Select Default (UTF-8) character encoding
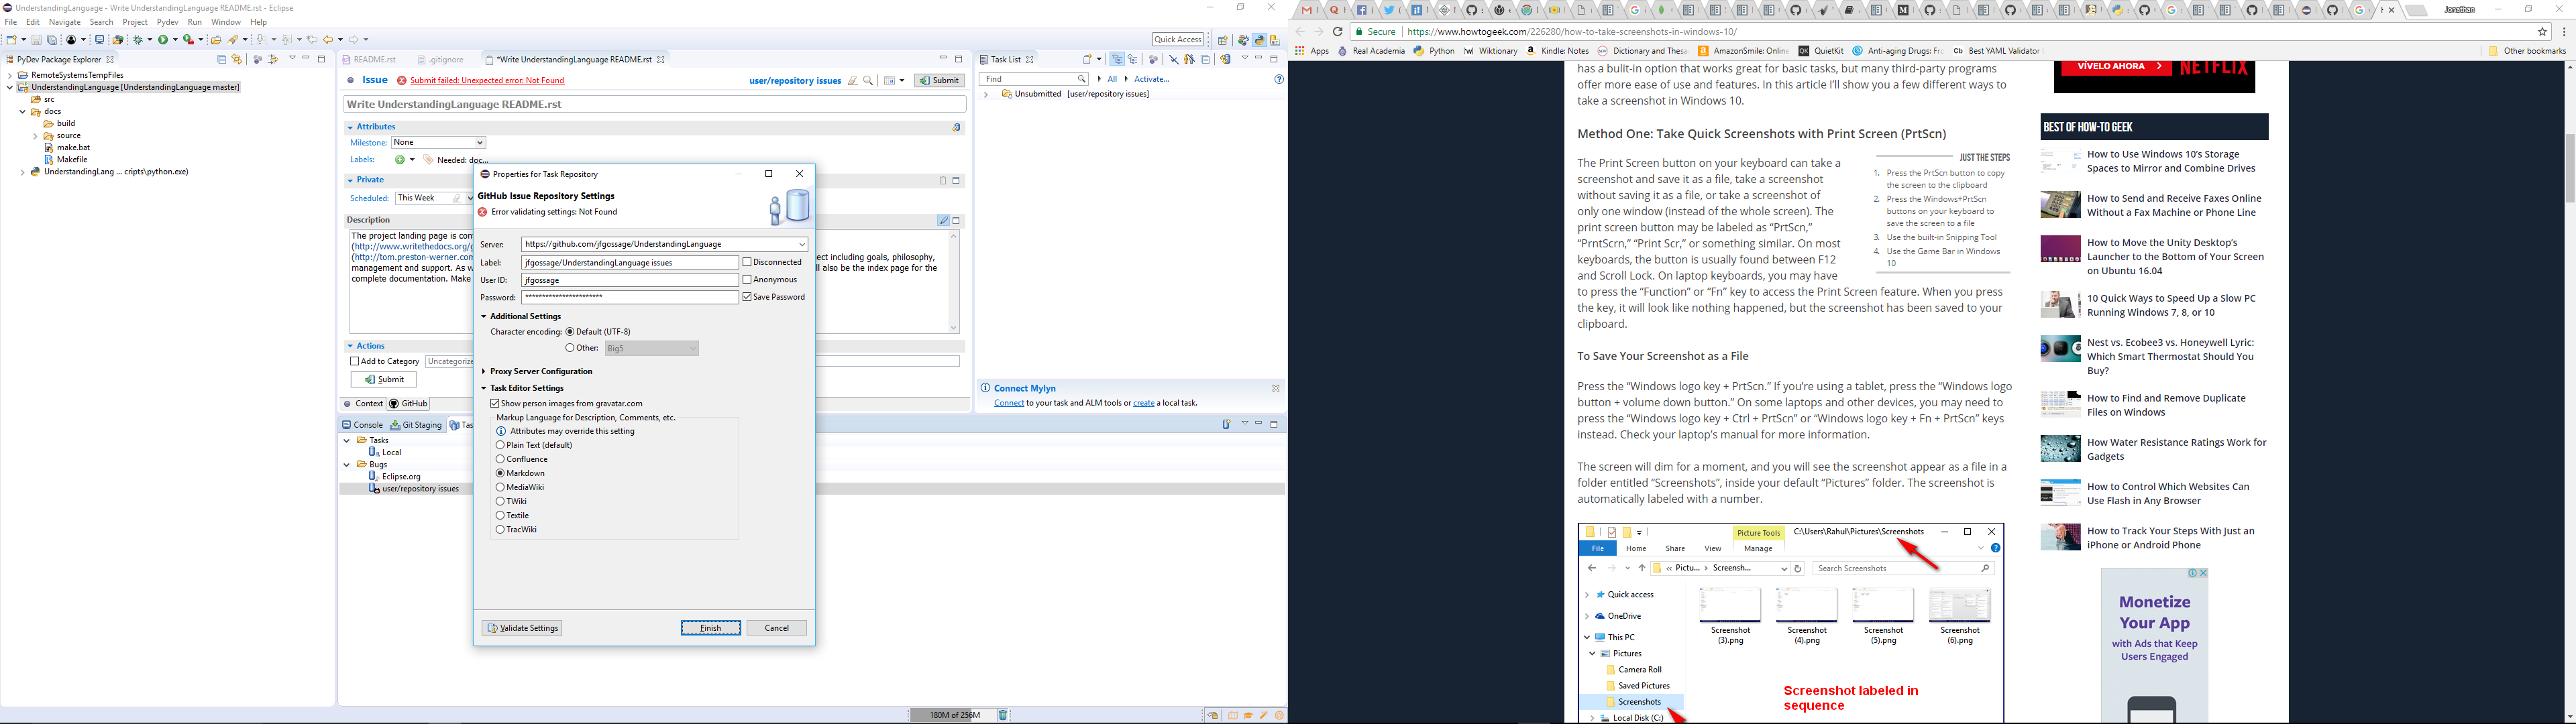This screenshot has height=724, width=2576. [570, 332]
